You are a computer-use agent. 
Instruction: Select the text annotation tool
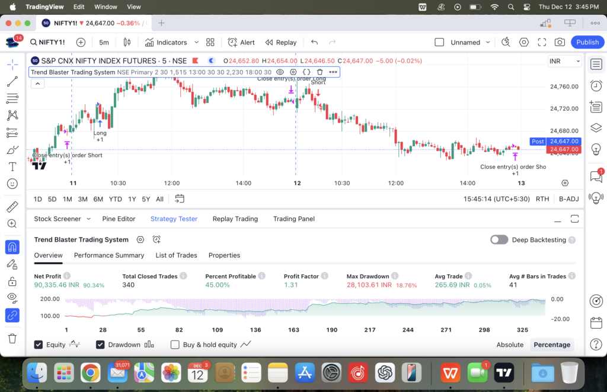[x=12, y=166]
